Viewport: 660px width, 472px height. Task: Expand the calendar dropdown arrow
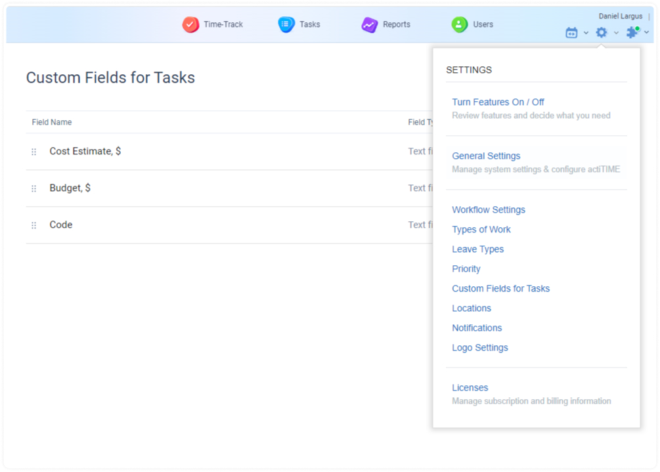coord(586,32)
